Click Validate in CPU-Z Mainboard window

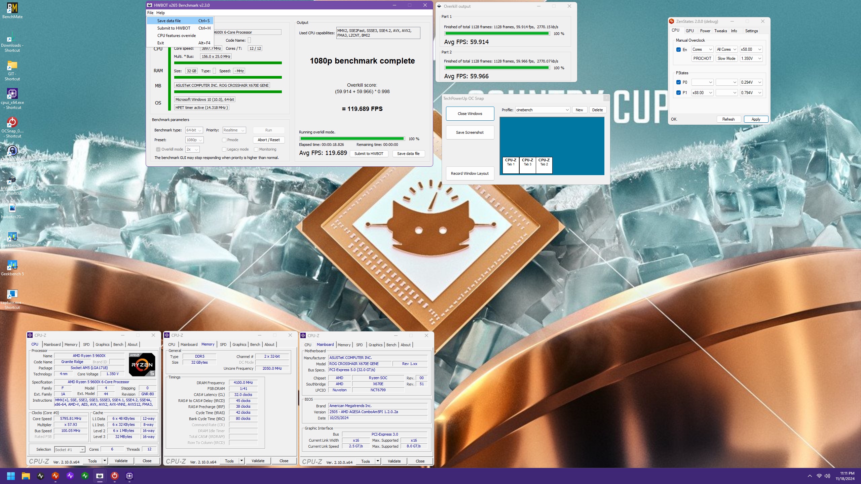click(394, 461)
